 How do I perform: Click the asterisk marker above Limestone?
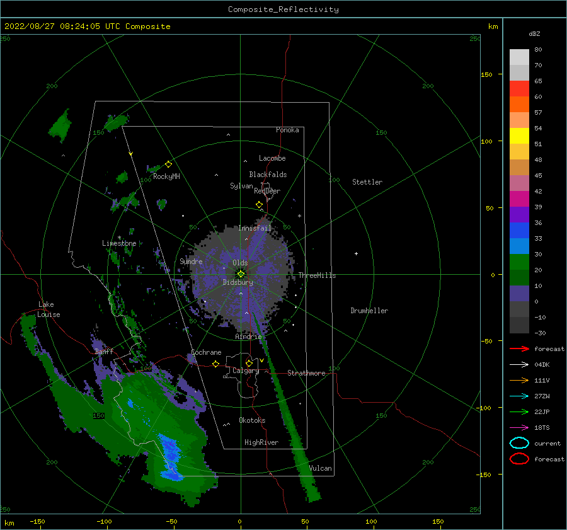[119, 238]
